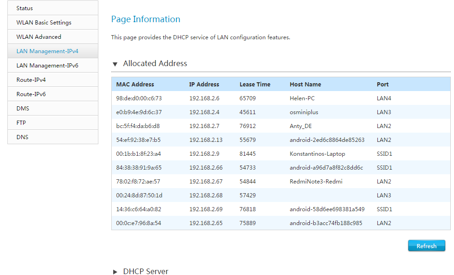This screenshot has width=454, height=275.
Task: Navigate to Route-IPv4
Action: click(x=53, y=79)
